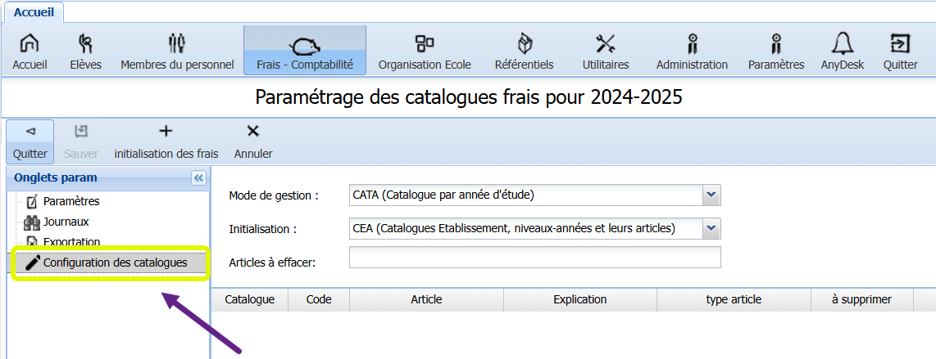Select Configuration des catalogues tree item
The width and height of the screenshot is (936, 359).
(115, 263)
